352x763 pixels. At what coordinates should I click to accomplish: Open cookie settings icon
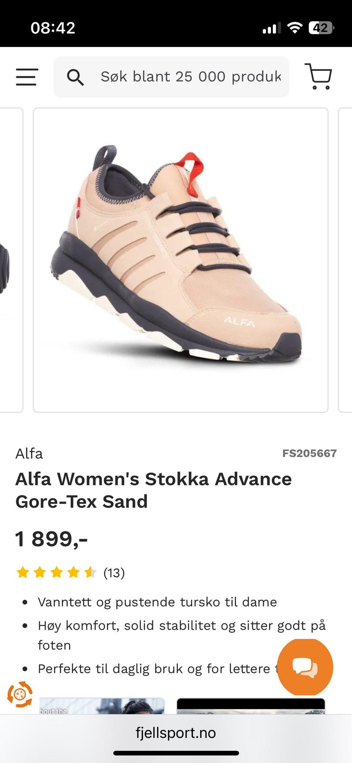tap(20, 694)
